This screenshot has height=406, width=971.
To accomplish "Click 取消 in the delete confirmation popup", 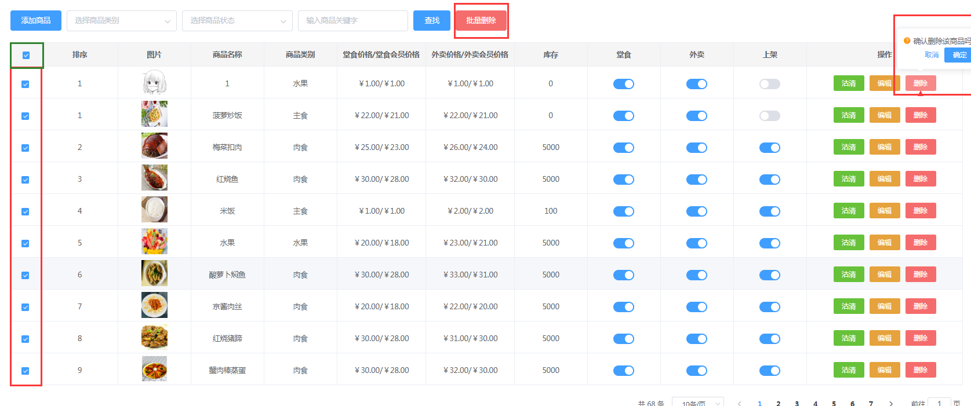I will [x=932, y=55].
